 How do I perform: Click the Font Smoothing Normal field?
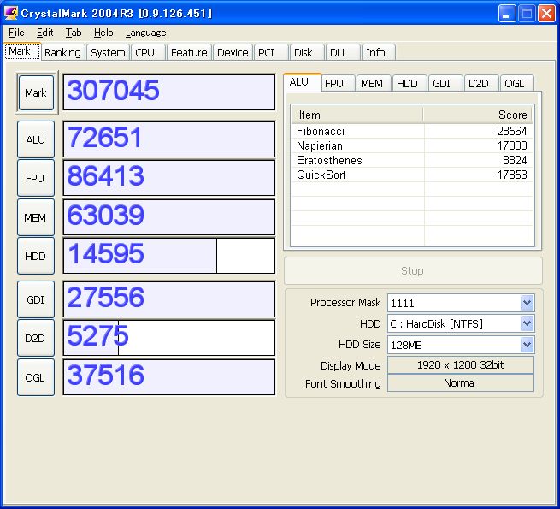coord(461,383)
